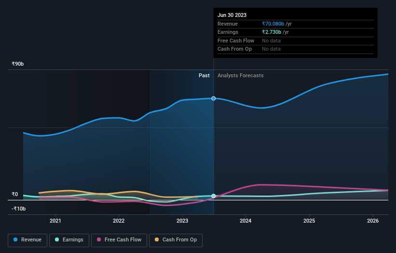Toggle the Cash From Op legend button

pos(176,240)
